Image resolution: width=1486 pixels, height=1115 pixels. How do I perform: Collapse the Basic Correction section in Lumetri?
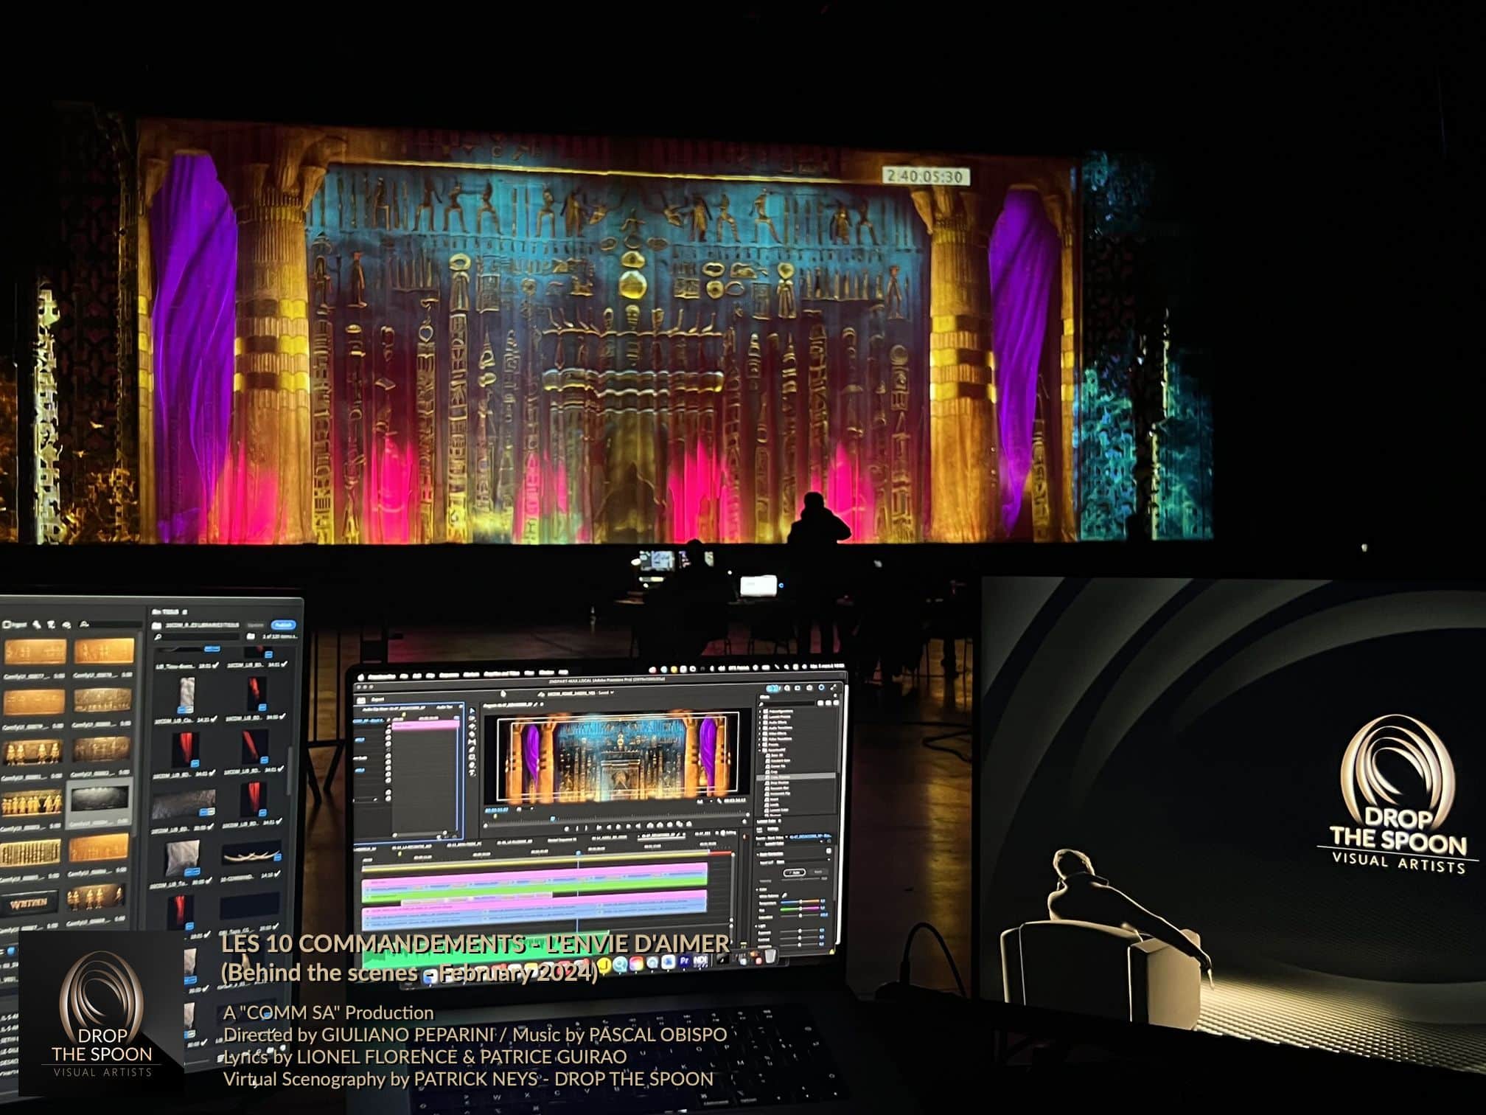[x=758, y=854]
